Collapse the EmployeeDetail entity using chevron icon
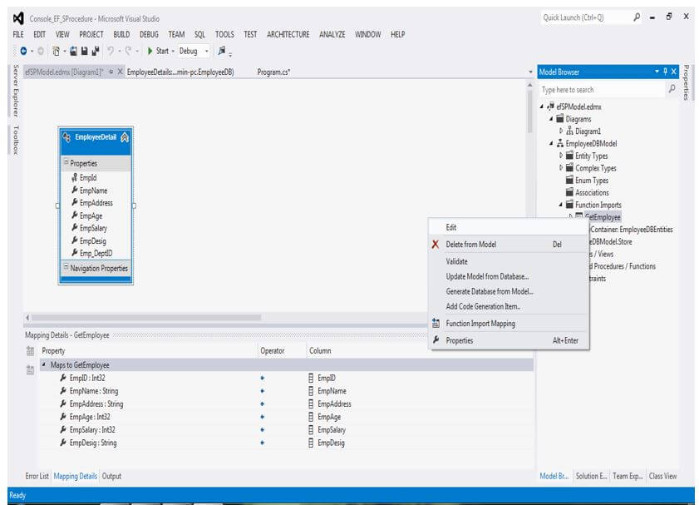 (124, 137)
